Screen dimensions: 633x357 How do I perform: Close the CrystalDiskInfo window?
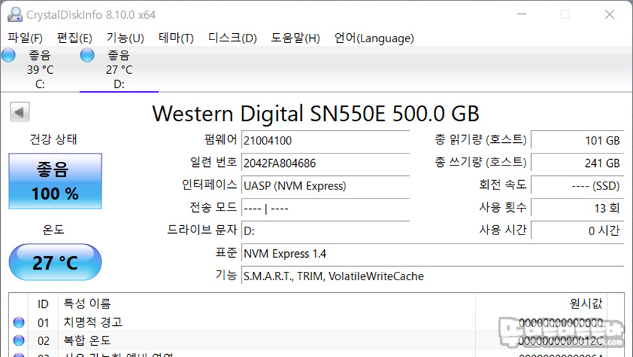pos(610,15)
